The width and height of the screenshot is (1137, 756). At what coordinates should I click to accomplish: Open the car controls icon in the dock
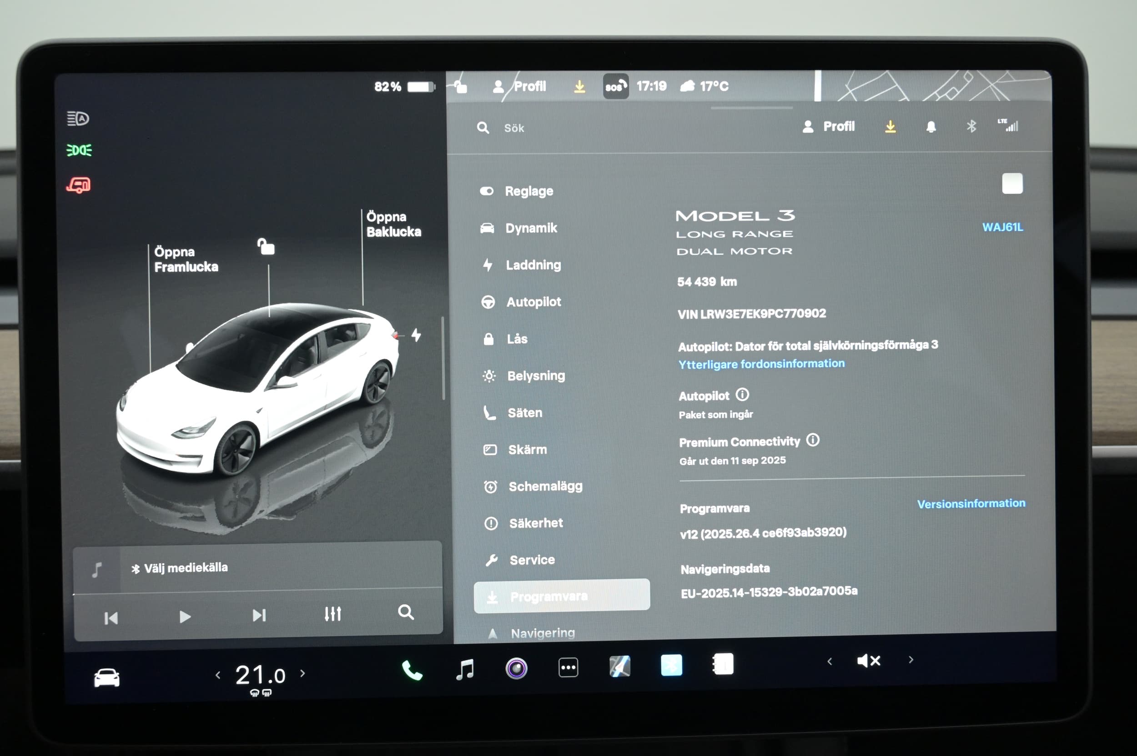click(x=106, y=677)
